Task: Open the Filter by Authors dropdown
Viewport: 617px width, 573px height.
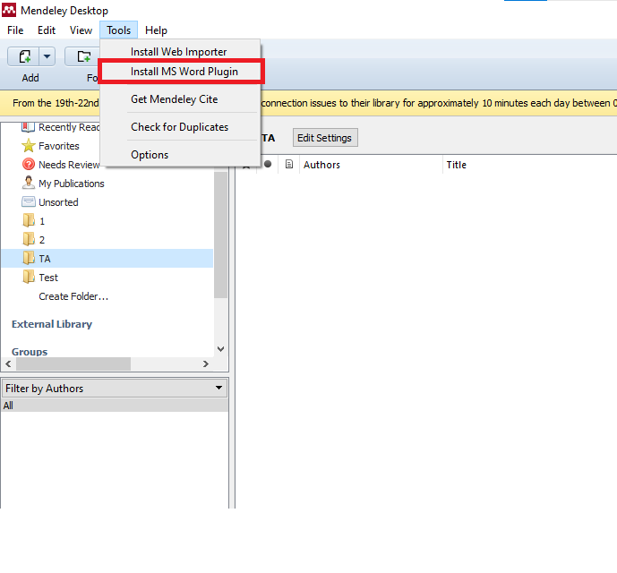Action: (x=115, y=389)
